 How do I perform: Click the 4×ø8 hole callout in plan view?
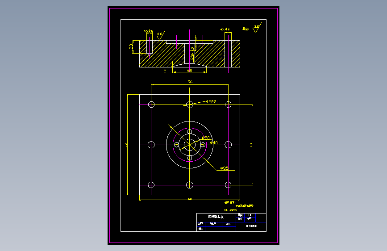[211, 101]
